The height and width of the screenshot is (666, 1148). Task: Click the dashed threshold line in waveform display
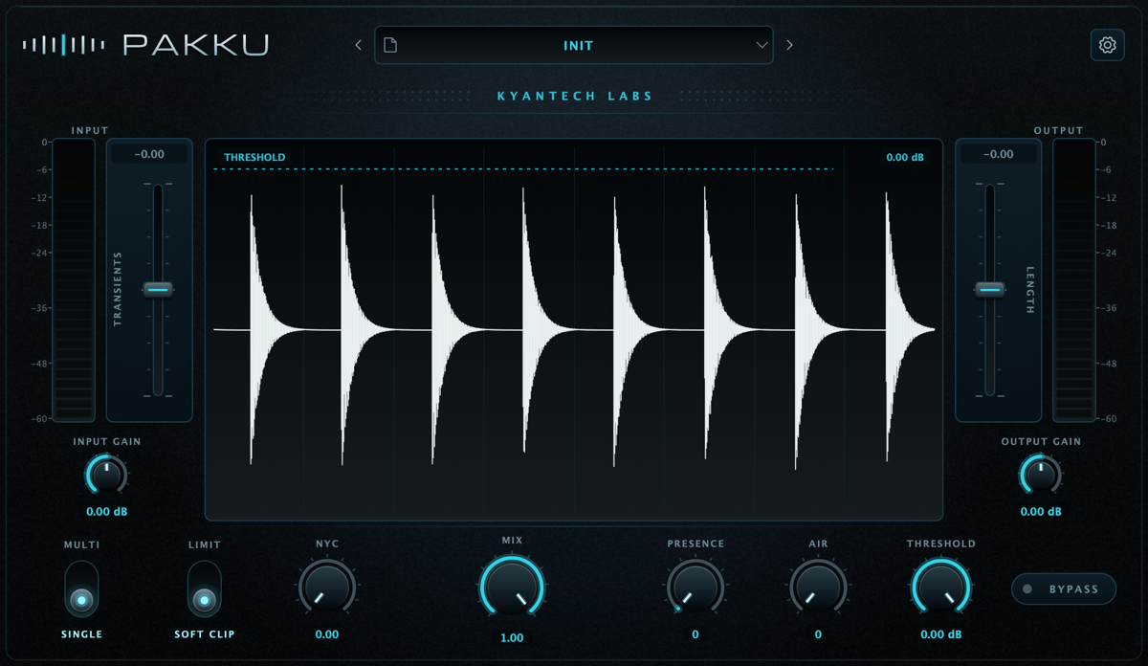[x=523, y=169]
